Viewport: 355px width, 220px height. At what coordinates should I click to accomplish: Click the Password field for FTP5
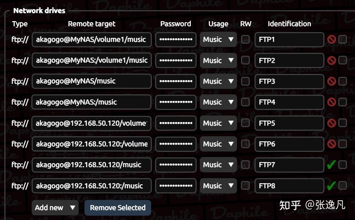(176, 123)
